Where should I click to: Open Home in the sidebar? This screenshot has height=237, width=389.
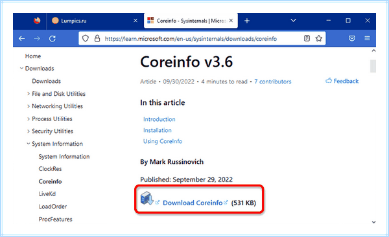click(x=33, y=56)
